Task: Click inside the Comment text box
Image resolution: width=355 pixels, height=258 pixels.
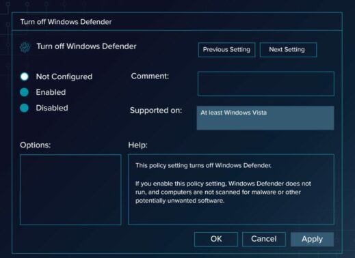Action: click(x=266, y=84)
